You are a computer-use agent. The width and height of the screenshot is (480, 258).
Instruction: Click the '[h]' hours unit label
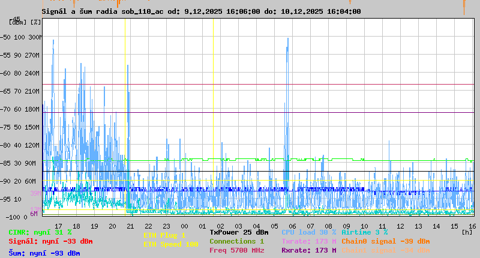tap(467, 232)
